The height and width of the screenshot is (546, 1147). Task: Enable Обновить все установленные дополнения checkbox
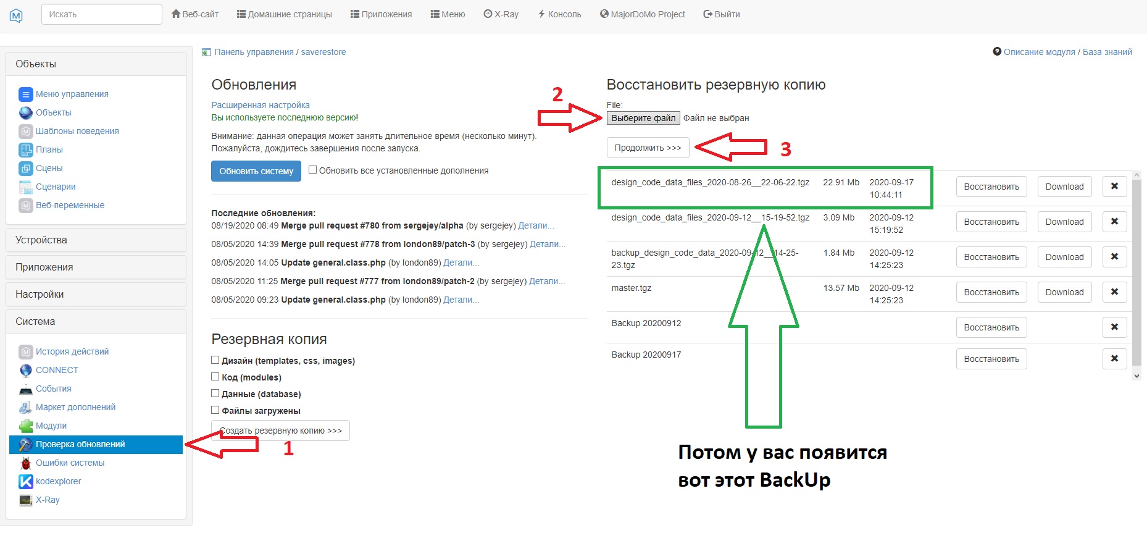click(x=313, y=170)
